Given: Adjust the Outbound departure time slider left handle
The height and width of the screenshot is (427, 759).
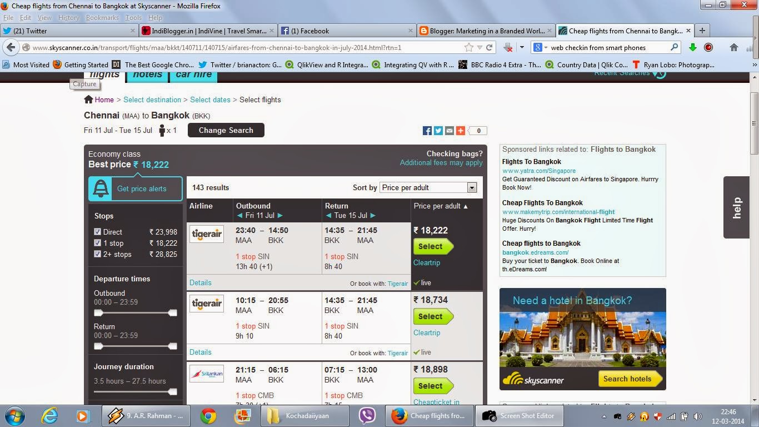Looking at the screenshot, I should coord(98,313).
